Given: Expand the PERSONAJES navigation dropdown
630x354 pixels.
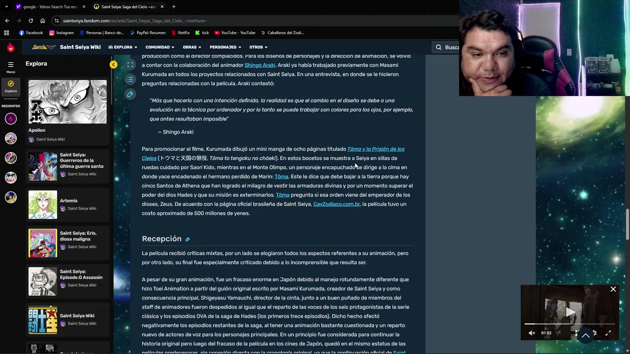Looking at the screenshot, I should pyautogui.click(x=225, y=47).
